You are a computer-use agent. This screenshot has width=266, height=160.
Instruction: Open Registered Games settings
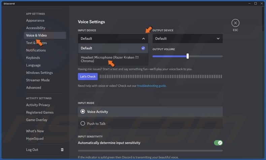pyautogui.click(x=40, y=112)
